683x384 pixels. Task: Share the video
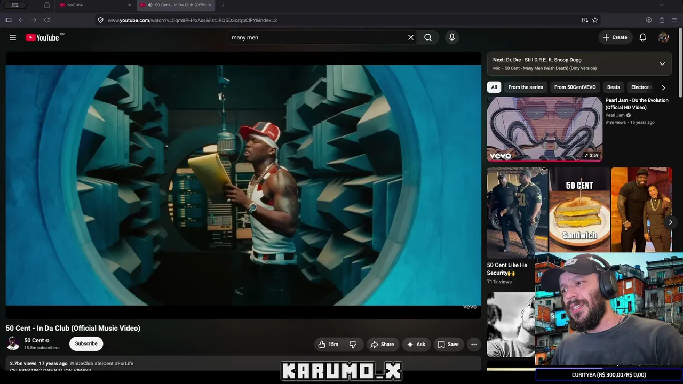382,345
